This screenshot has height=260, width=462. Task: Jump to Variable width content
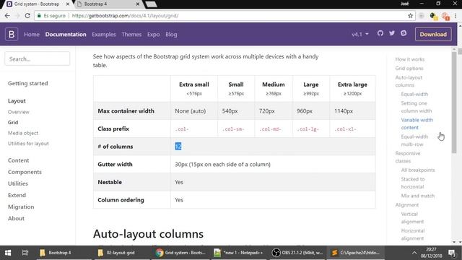coord(417,123)
